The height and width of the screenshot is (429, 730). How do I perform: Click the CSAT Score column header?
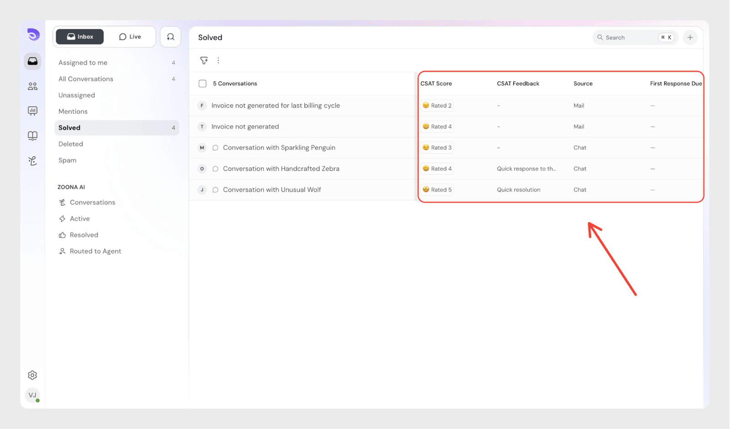436,83
